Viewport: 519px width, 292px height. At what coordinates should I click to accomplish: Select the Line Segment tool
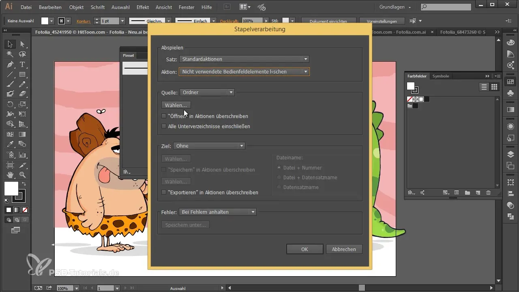point(11,74)
